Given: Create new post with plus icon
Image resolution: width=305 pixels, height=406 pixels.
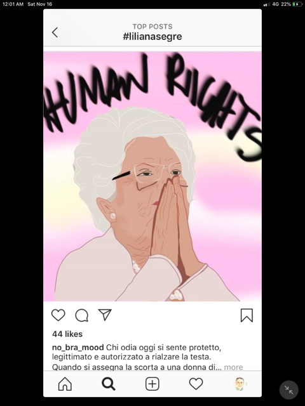Looking at the screenshot, I should tap(152, 384).
